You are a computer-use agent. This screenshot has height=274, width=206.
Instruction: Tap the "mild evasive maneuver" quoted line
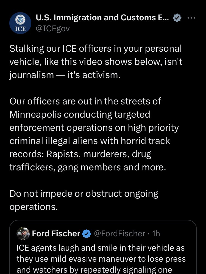pos(101,259)
